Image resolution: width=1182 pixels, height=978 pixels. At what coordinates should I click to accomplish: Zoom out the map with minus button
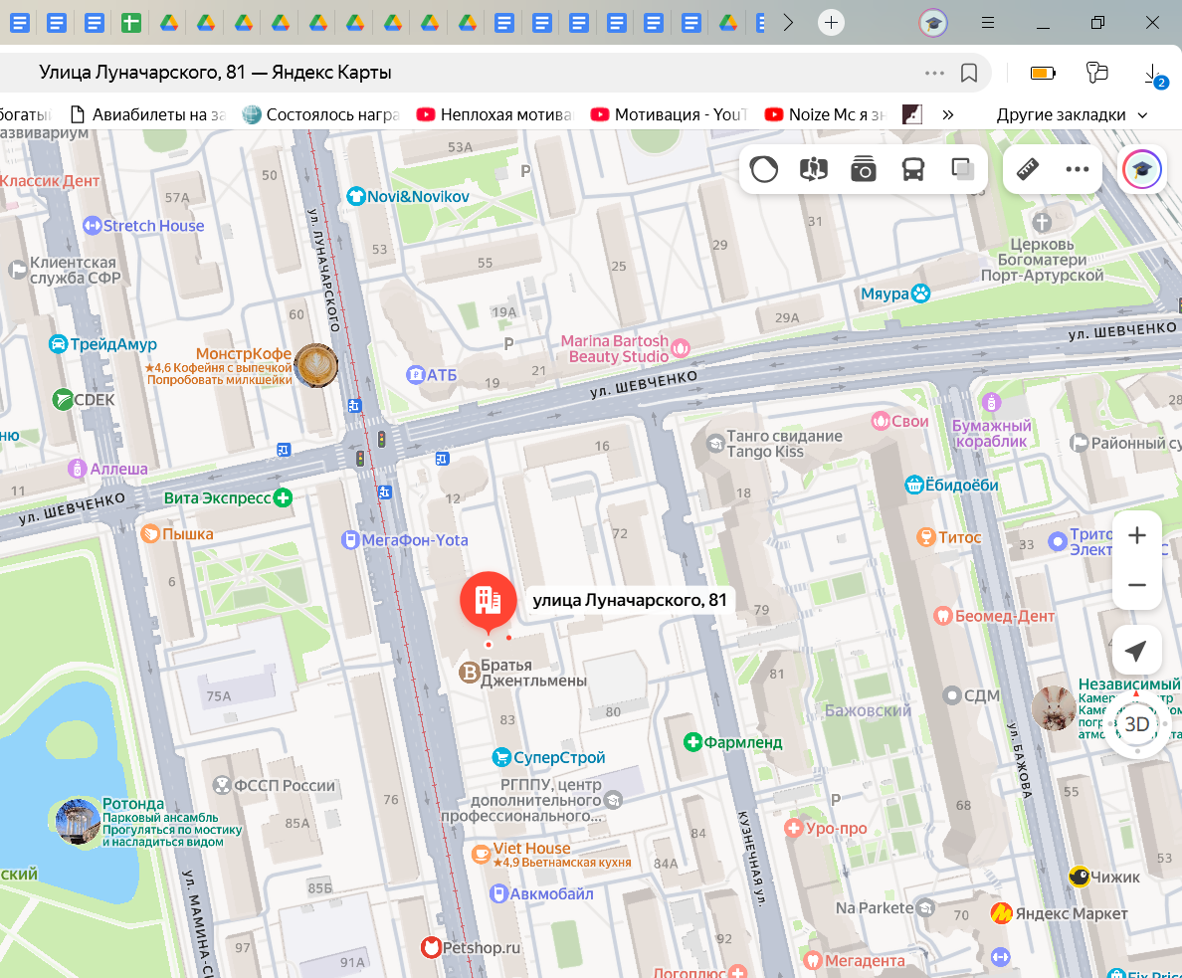[x=1136, y=585]
